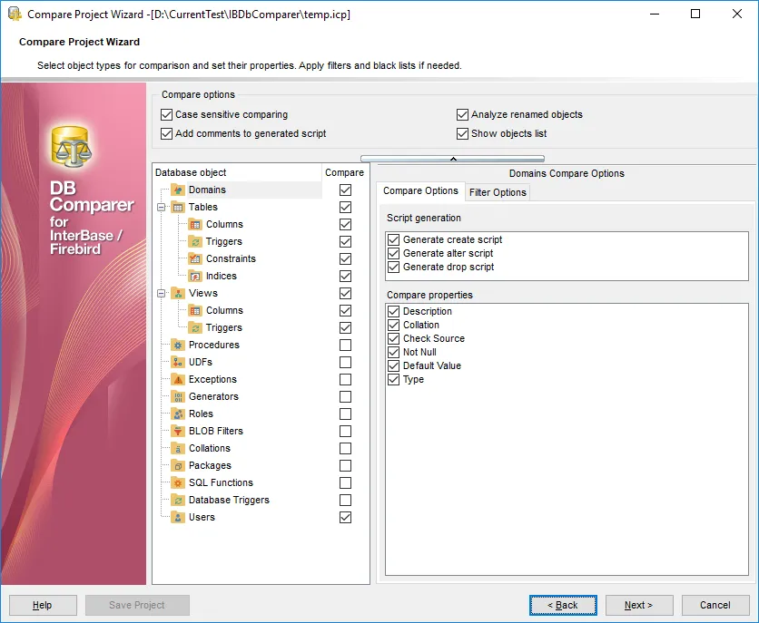Toggle Show objects list checkbox
The image size is (759, 623).
point(462,133)
